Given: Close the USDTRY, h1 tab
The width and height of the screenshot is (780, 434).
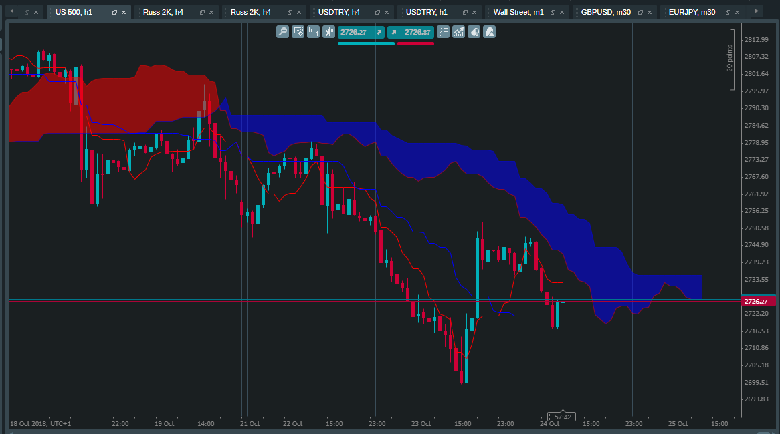Looking at the screenshot, I should pyautogui.click(x=474, y=13).
